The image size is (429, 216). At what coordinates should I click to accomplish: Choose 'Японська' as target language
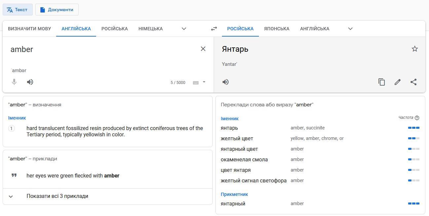pyautogui.click(x=276, y=29)
